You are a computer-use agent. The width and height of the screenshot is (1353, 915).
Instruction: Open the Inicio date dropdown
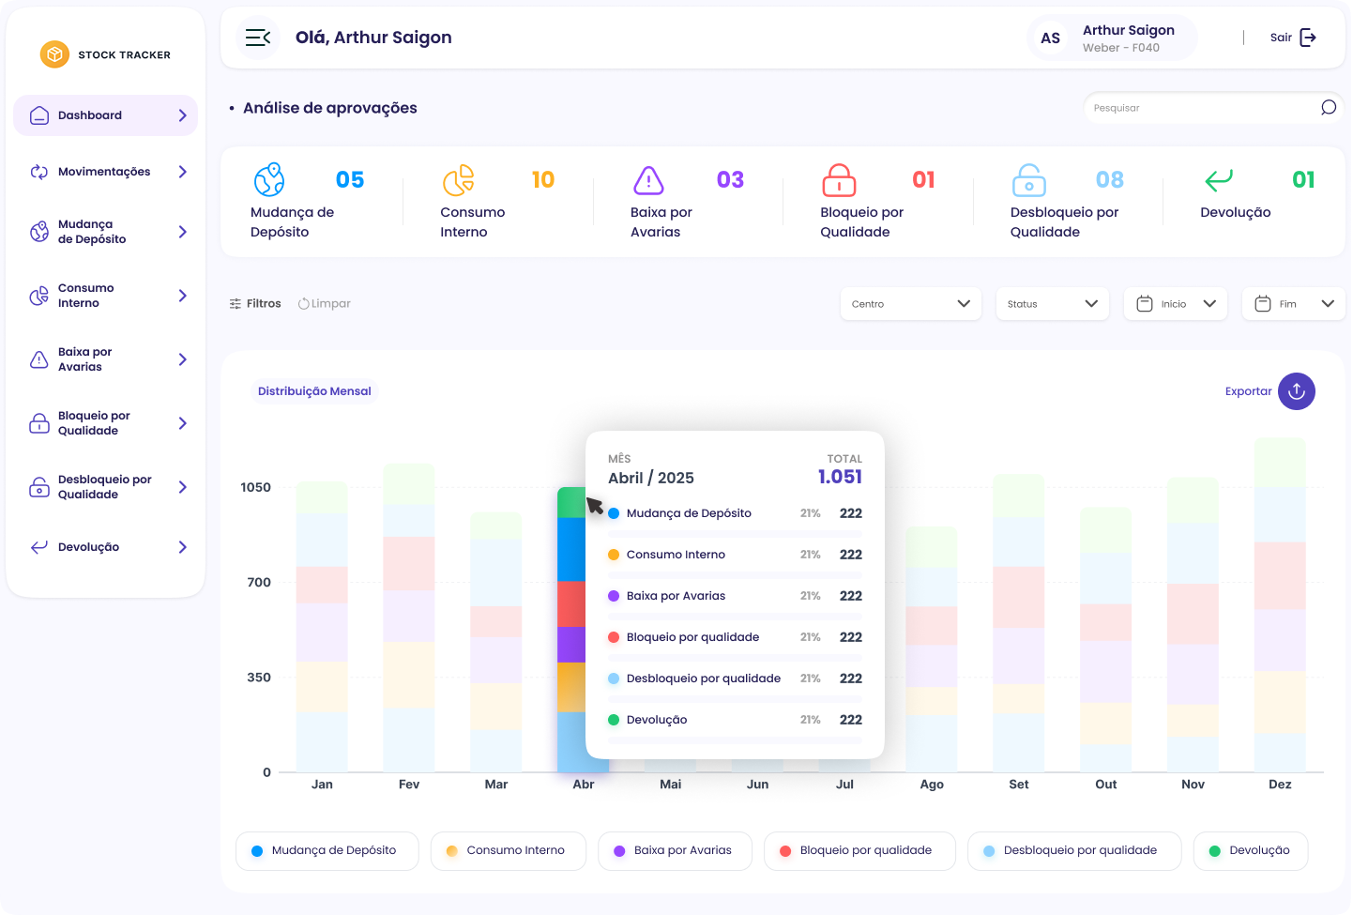coord(1176,304)
